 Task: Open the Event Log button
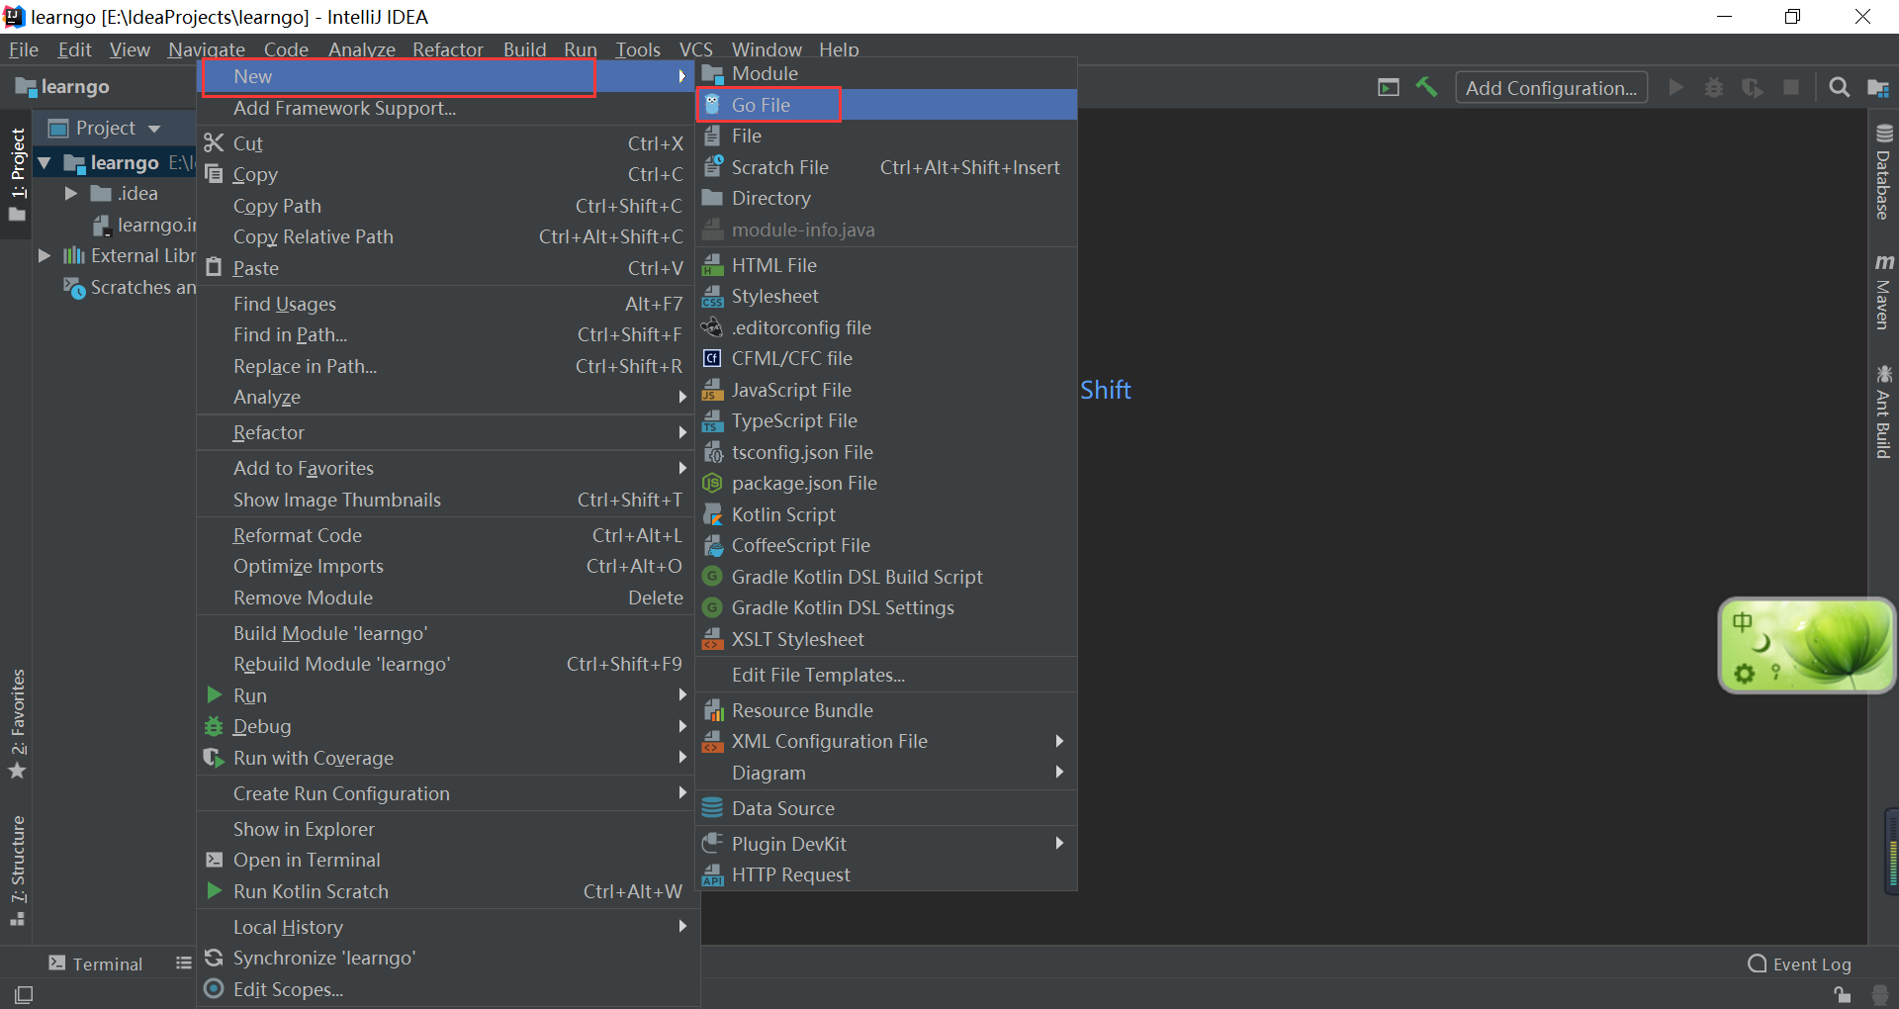coord(1800,964)
